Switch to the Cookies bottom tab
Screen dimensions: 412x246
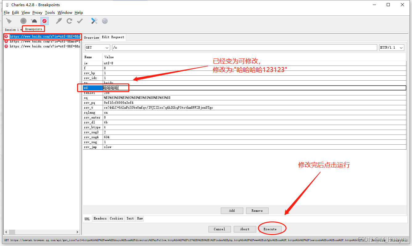click(117, 219)
